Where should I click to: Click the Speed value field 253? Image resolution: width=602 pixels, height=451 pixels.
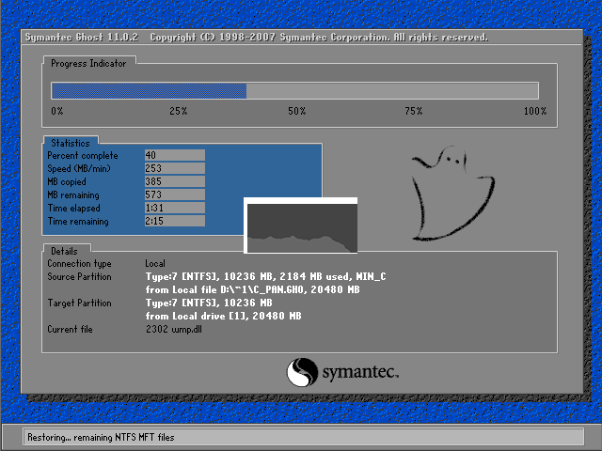pyautogui.click(x=175, y=168)
